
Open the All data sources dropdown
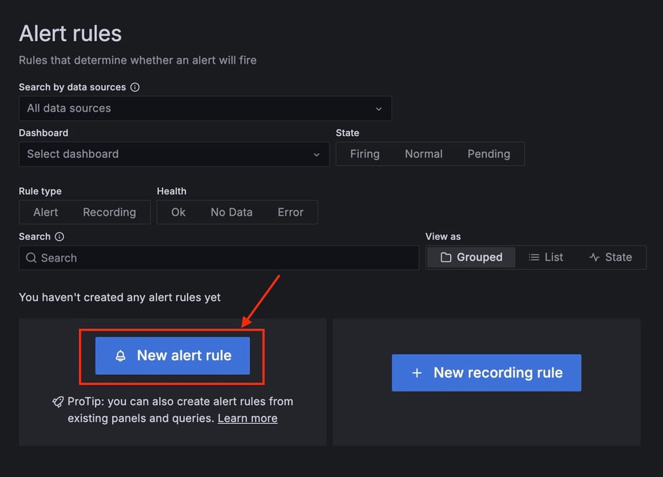(206, 108)
